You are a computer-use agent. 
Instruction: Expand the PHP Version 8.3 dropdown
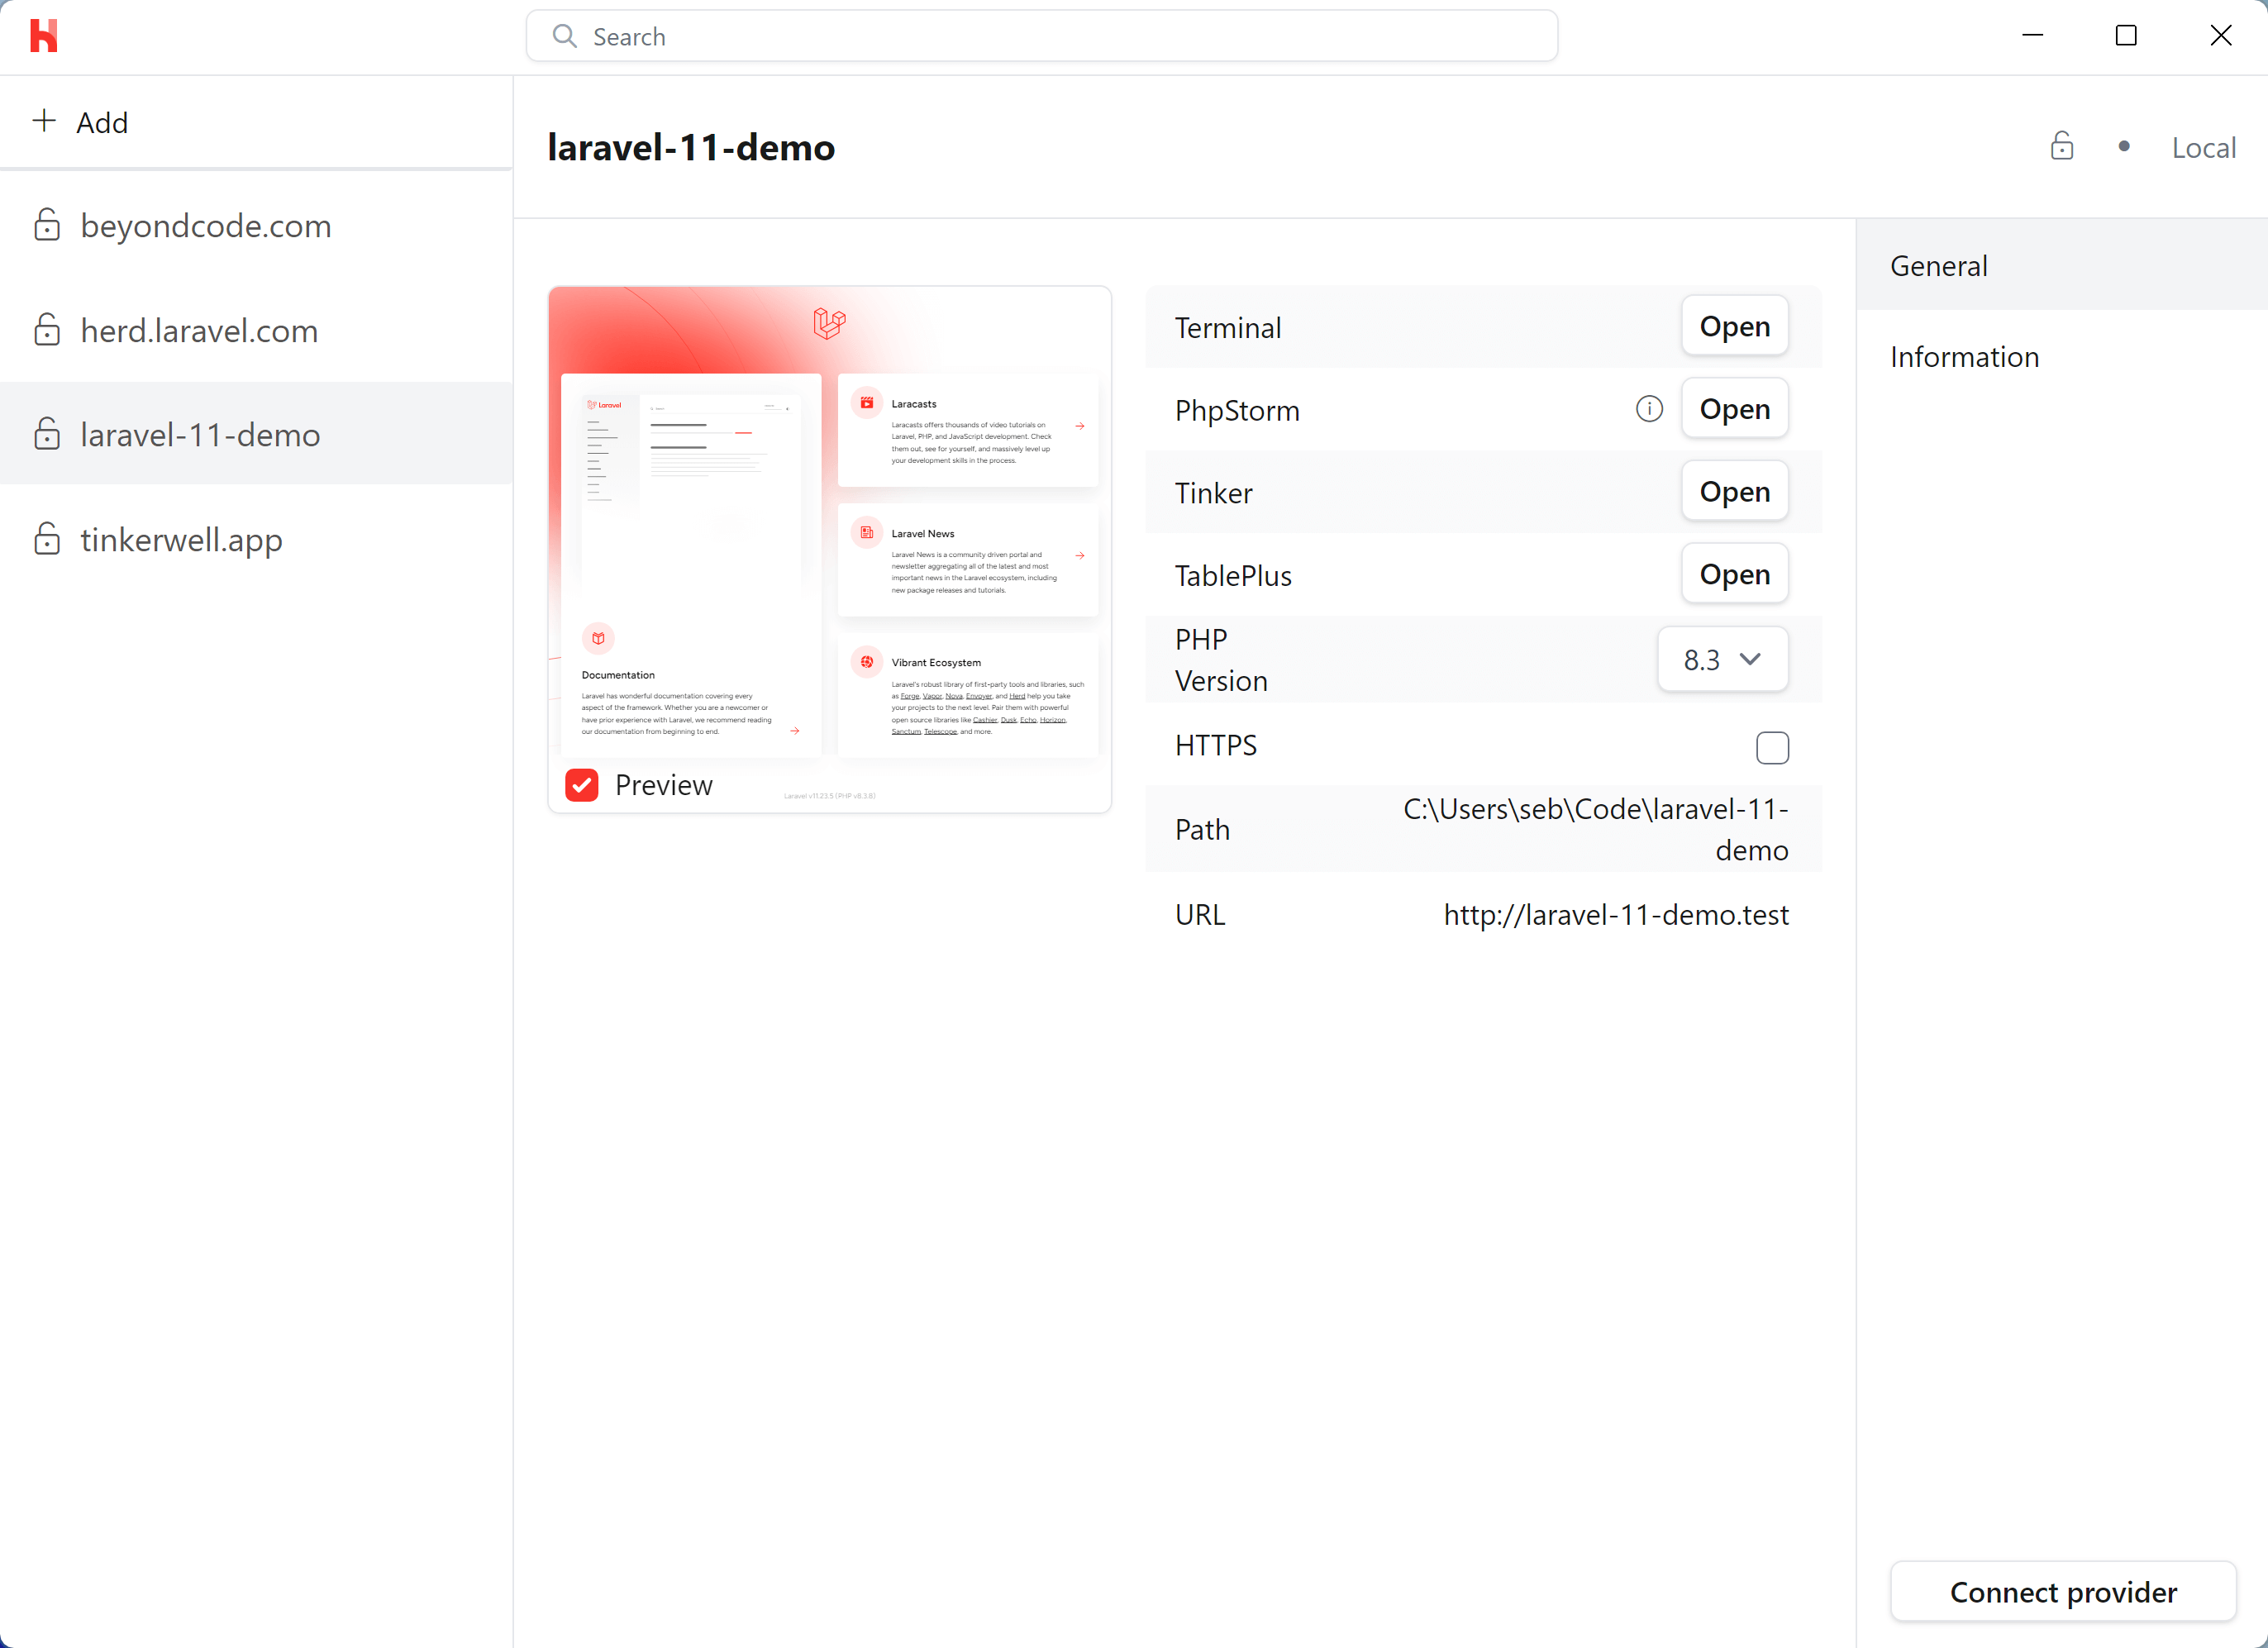click(1722, 660)
